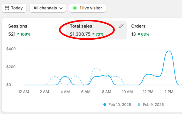Toggle the Feb 10, 2026 legend series

pos(117,105)
